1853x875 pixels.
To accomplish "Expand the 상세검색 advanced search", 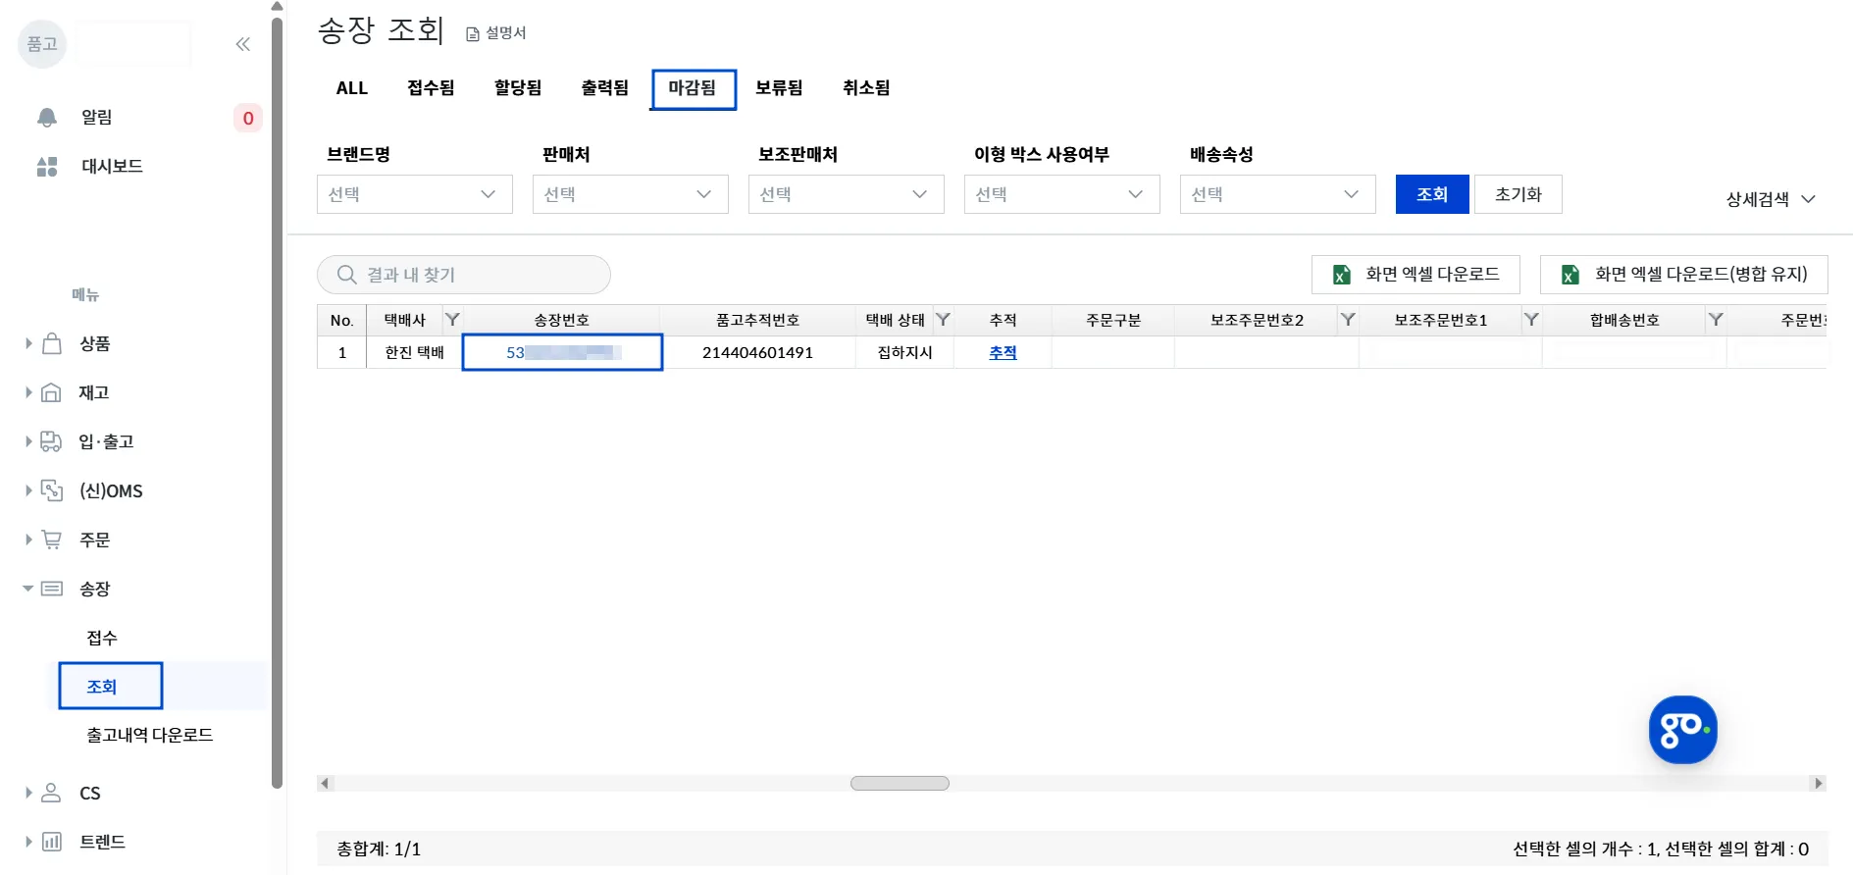I will pos(1771,199).
